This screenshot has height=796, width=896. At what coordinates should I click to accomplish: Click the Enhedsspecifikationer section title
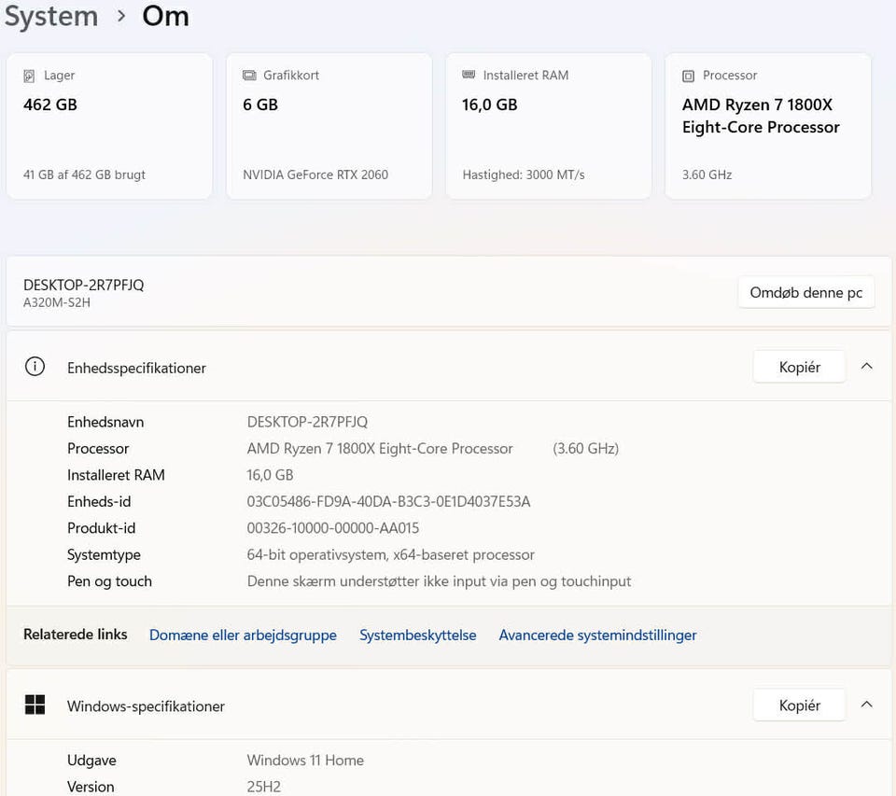point(136,368)
